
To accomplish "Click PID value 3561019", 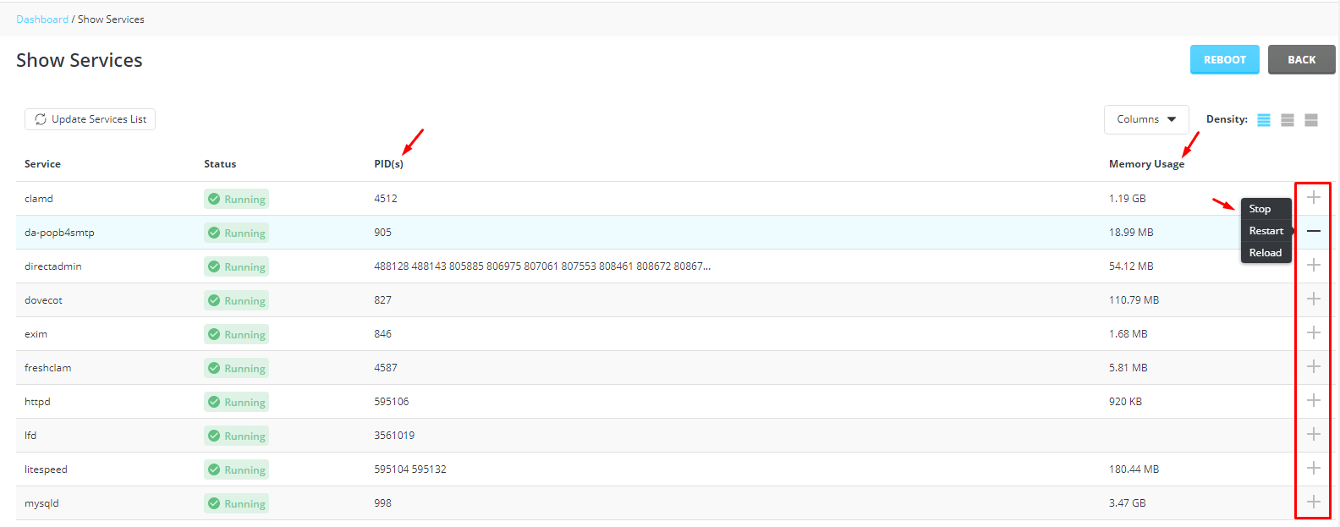I will pos(394,436).
